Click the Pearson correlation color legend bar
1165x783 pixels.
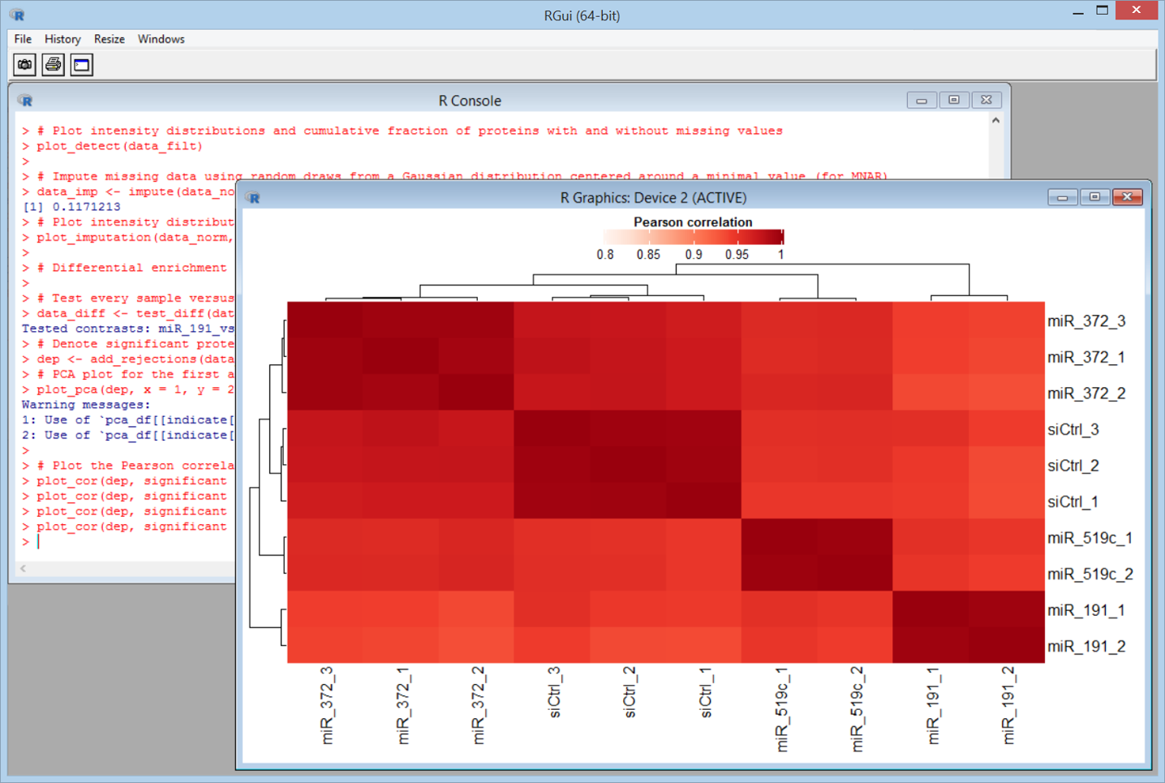tap(693, 237)
